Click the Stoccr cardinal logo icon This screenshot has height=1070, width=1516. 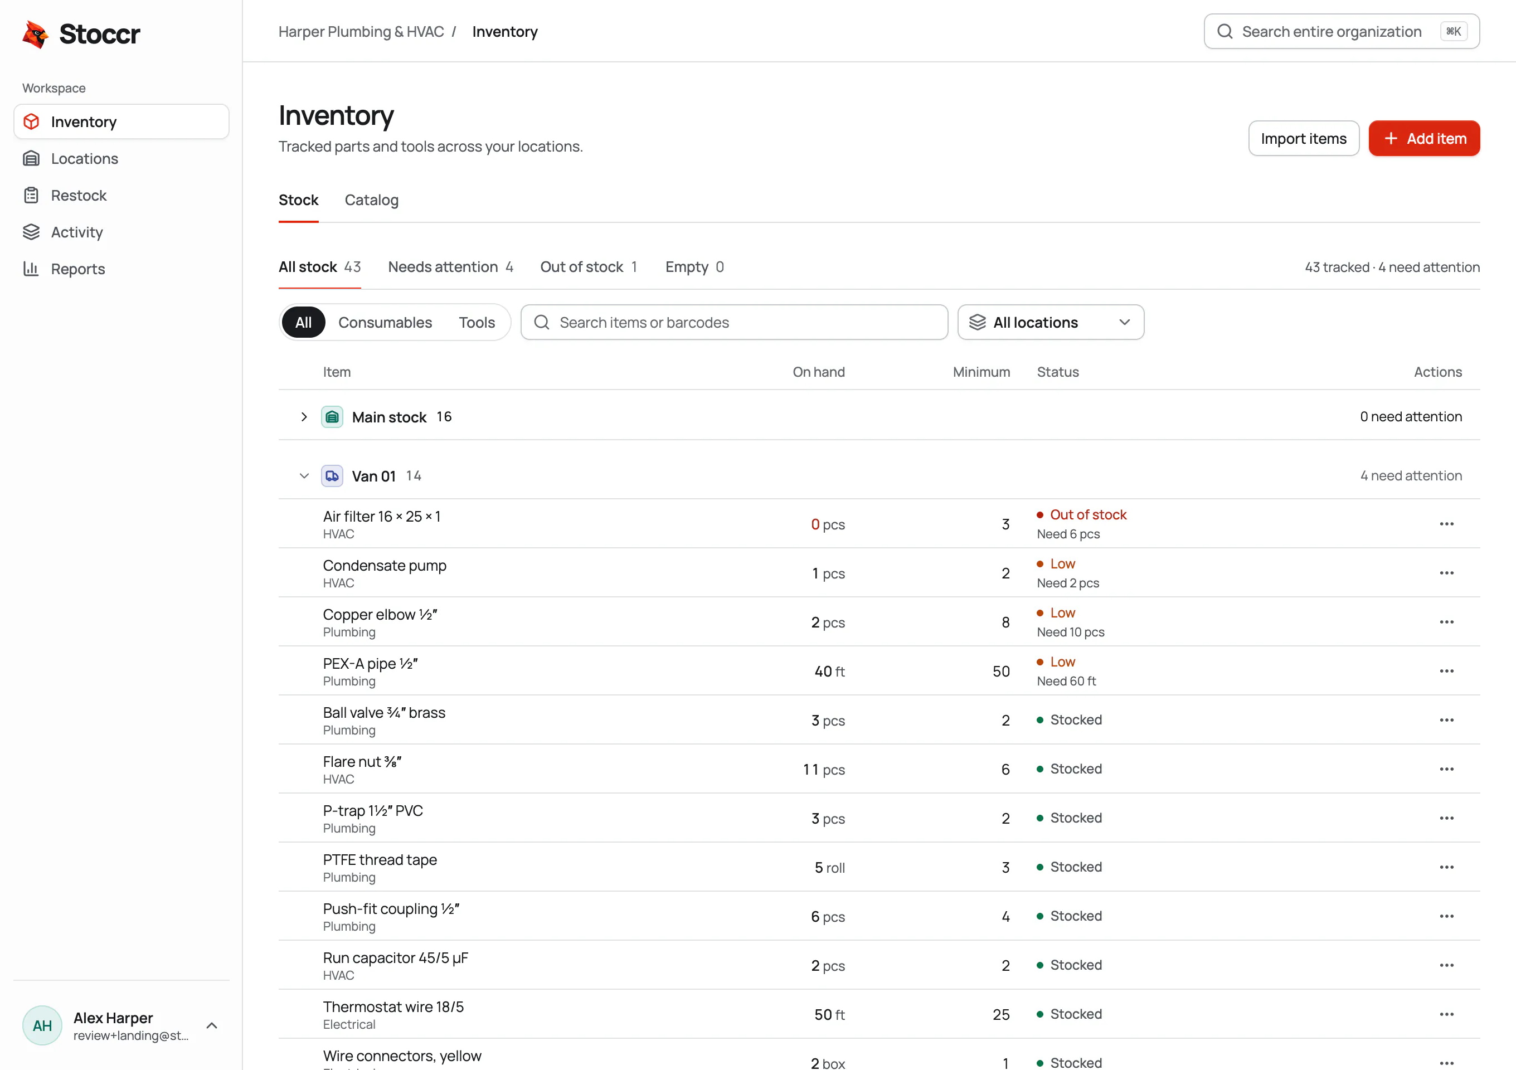(x=36, y=35)
